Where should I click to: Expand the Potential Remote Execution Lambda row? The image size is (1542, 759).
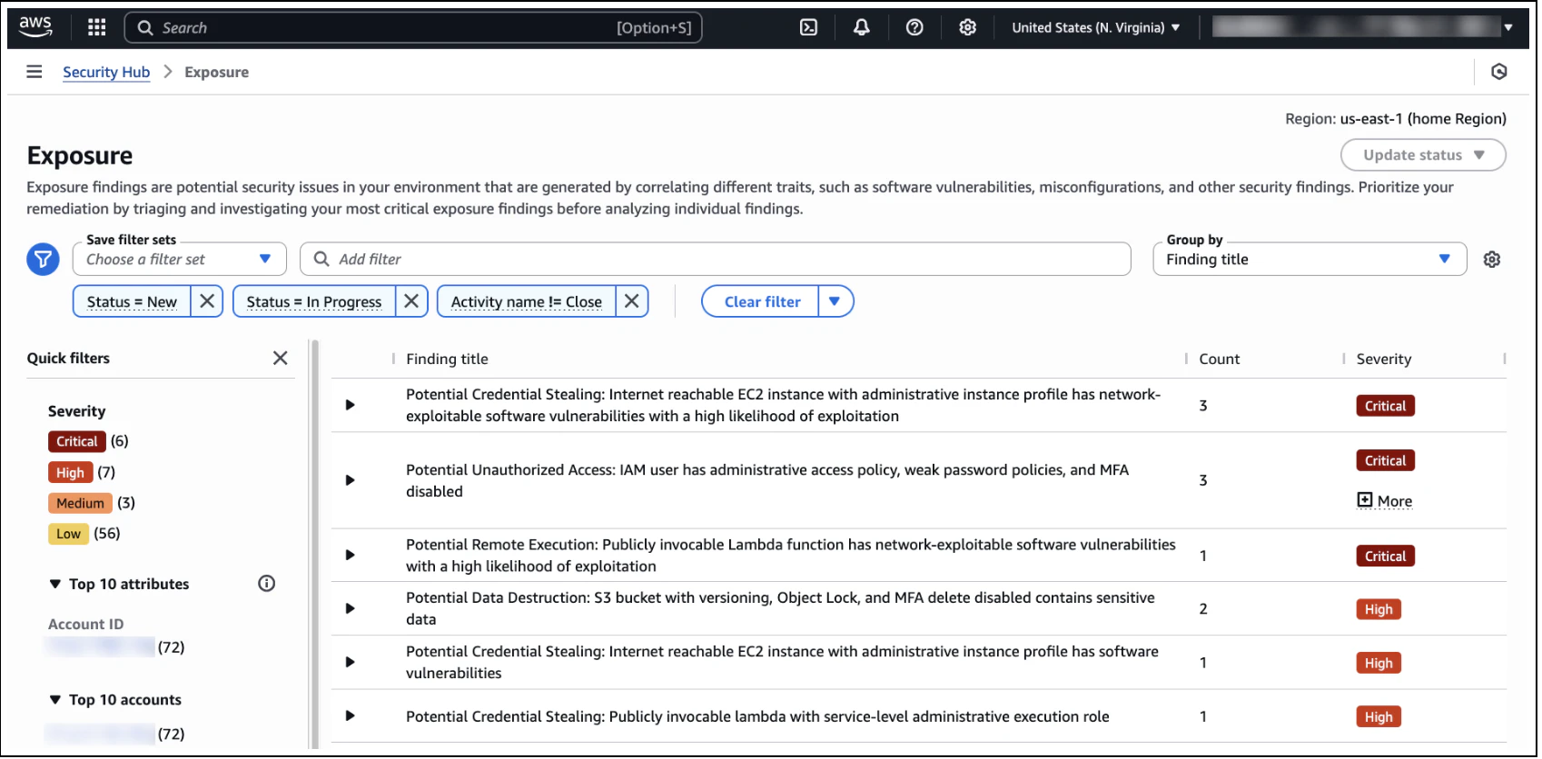[351, 557]
